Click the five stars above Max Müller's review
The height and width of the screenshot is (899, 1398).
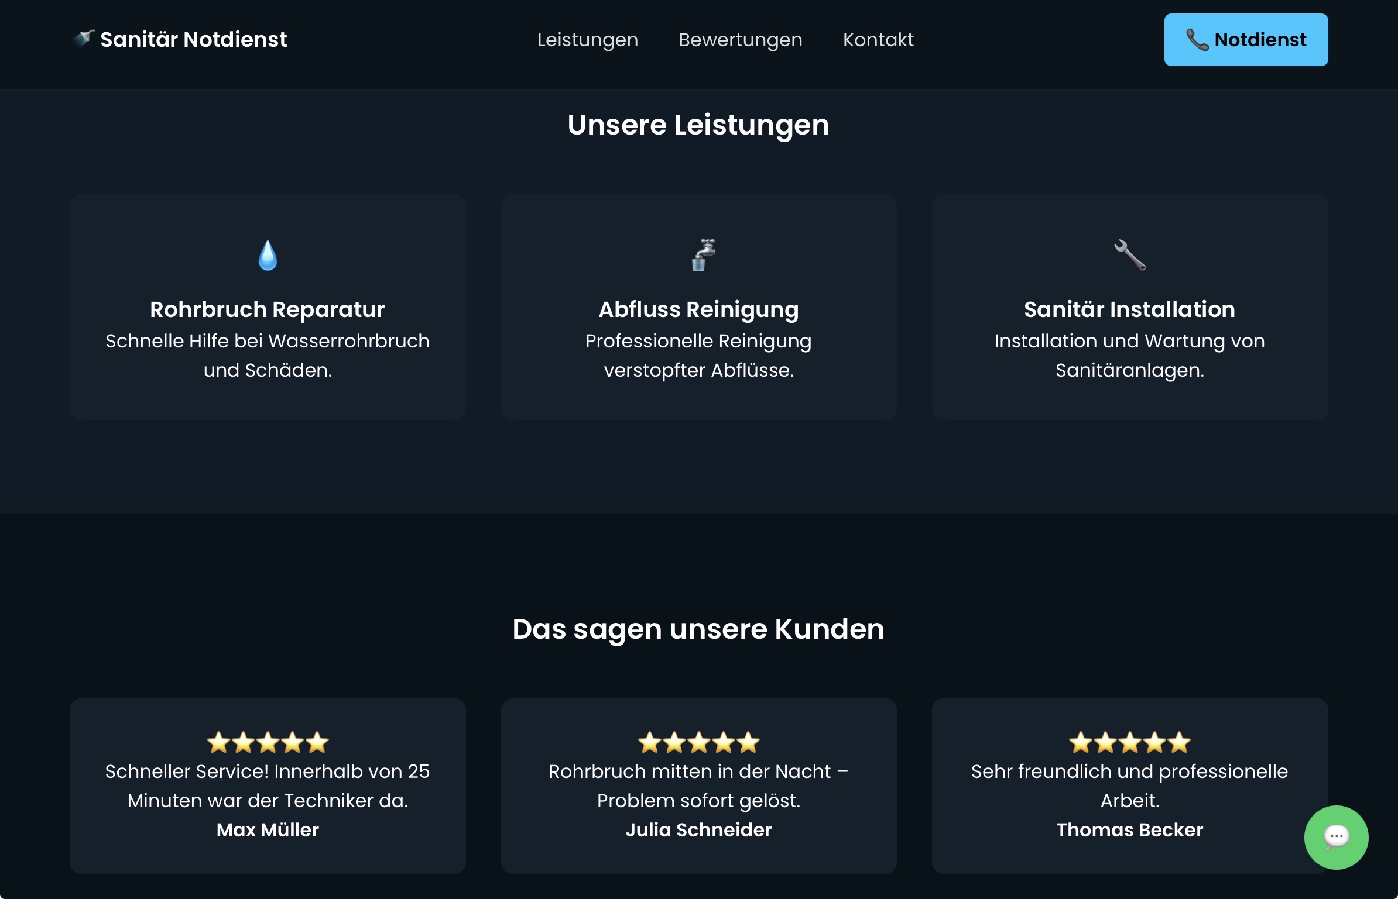point(268,742)
